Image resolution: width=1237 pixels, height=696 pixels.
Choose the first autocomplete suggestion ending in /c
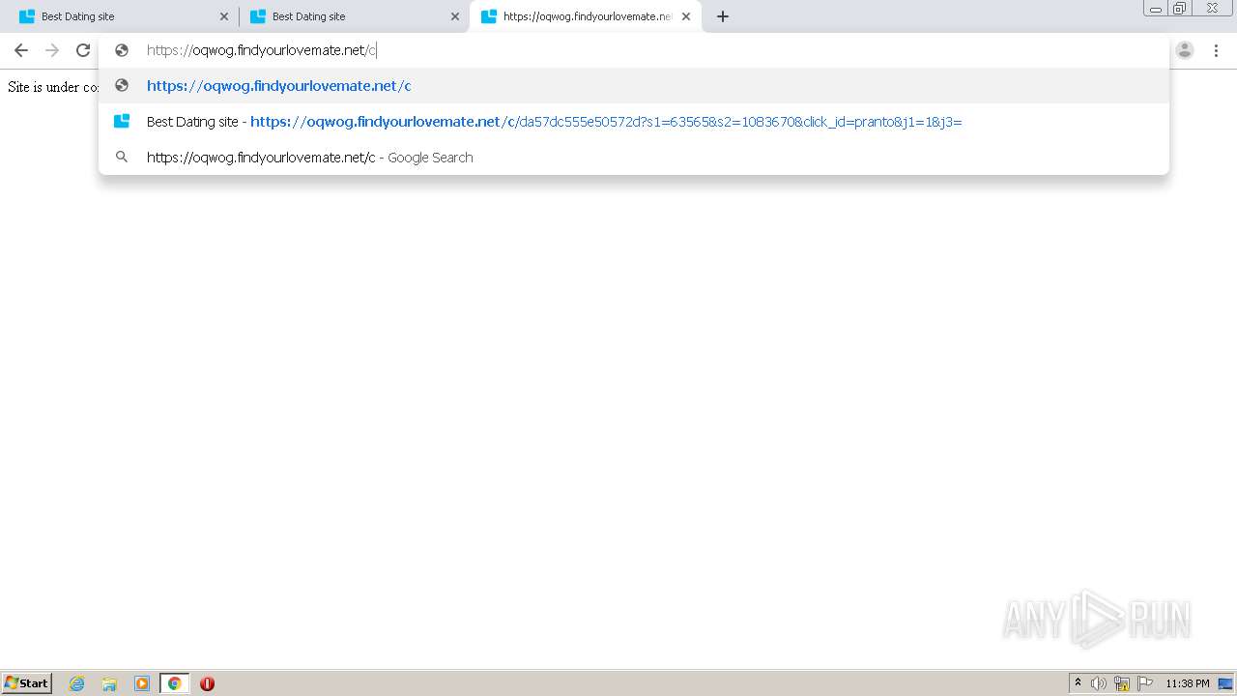pyautogui.click(x=634, y=86)
